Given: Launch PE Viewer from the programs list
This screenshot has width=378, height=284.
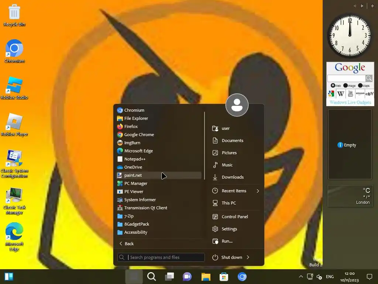Looking at the screenshot, I should click(x=159, y=192).
